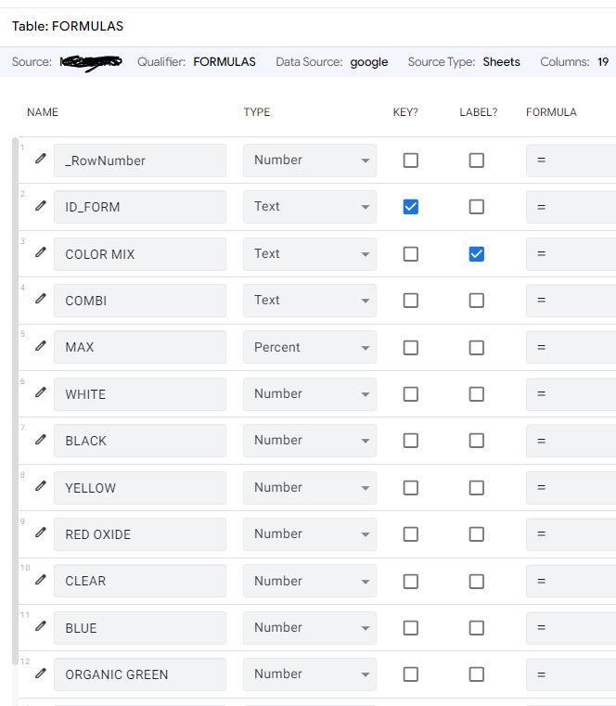
Task: Edit the BLACK column definition pencil
Action: [x=41, y=439]
